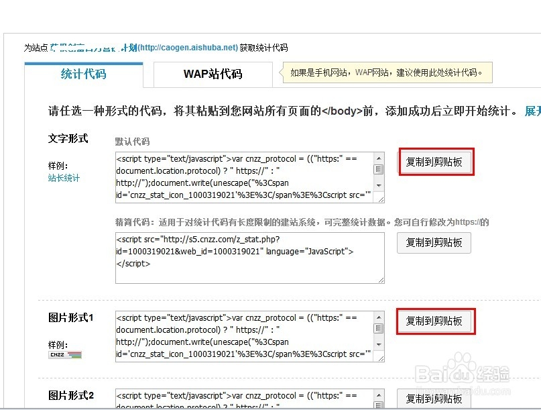Screen dimensions: 541x410
Task: Copy 图片形式2 code to clipboard
Action: coord(434,399)
